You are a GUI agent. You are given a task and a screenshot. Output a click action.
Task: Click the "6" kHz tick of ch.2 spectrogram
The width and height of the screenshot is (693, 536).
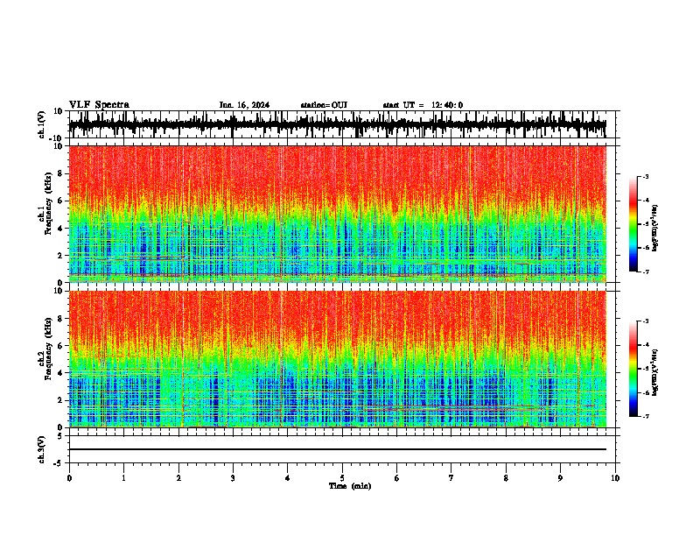(60, 346)
